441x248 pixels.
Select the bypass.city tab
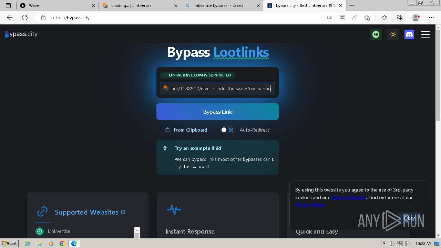tap(305, 6)
